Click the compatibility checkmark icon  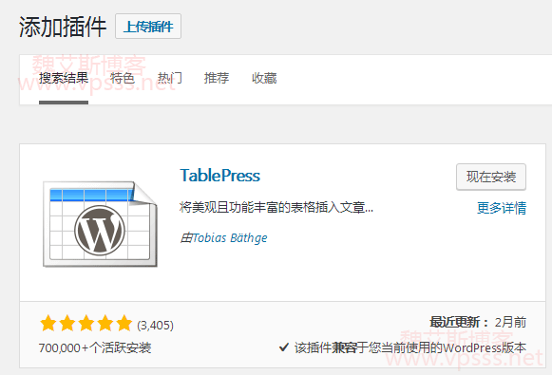coord(284,347)
